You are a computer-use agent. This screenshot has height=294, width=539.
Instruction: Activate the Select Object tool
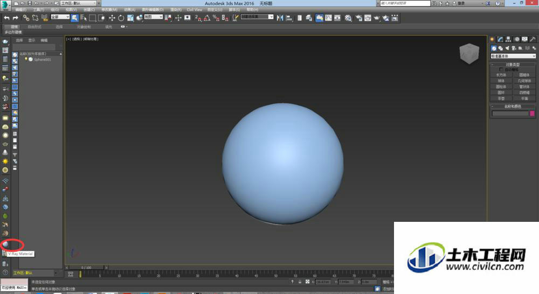(74, 18)
